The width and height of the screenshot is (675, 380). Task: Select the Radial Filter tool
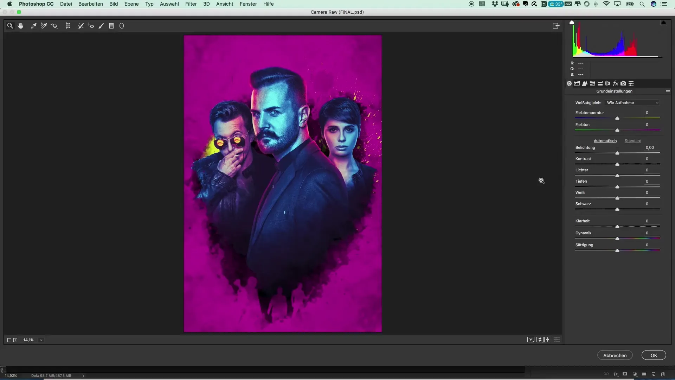[122, 26]
